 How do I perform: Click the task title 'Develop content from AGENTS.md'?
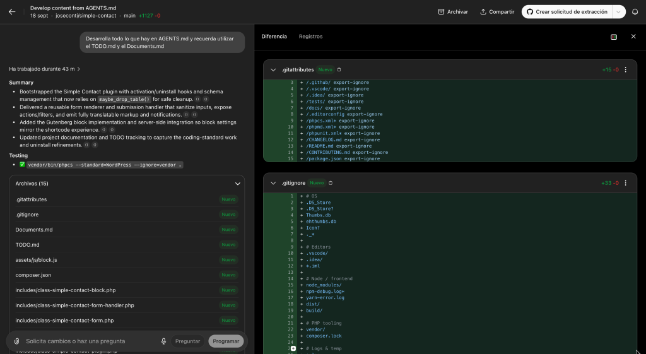[73, 8]
